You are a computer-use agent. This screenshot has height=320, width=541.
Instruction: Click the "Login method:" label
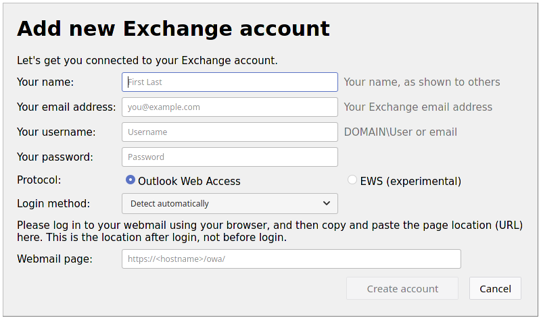click(x=53, y=204)
